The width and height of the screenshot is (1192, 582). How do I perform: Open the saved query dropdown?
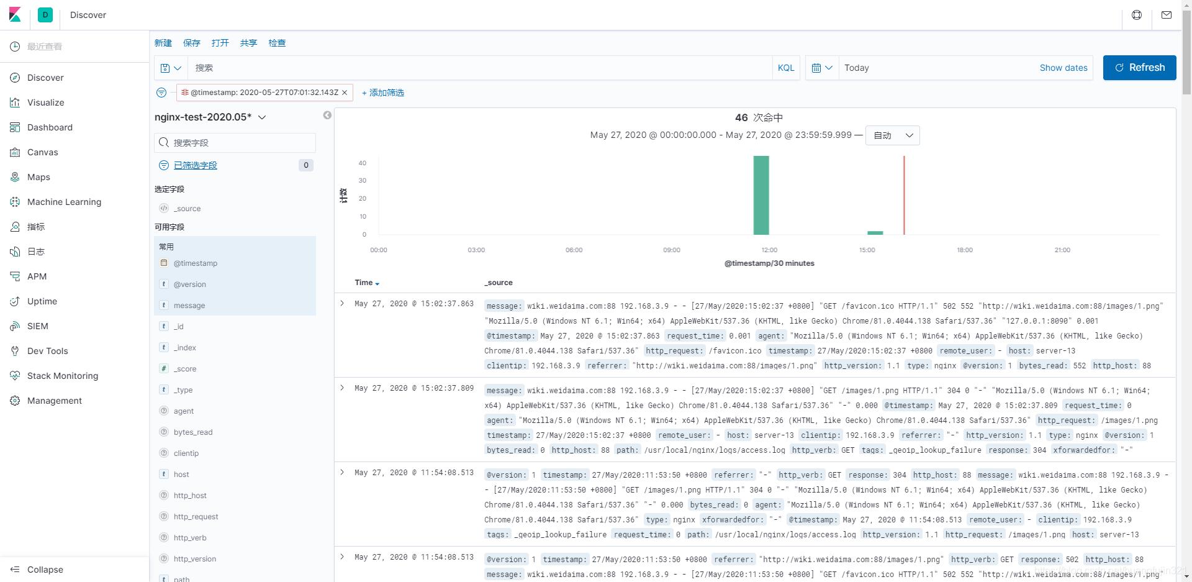tap(171, 68)
